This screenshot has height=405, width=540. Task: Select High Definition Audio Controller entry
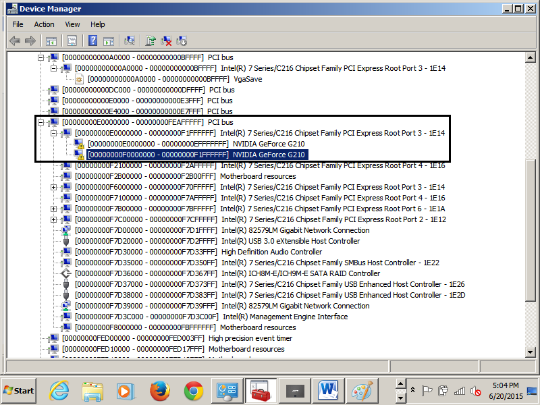(198, 252)
